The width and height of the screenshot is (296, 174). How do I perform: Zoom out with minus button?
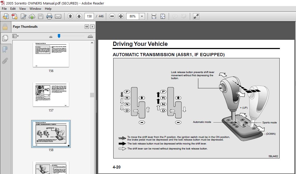(112, 16)
